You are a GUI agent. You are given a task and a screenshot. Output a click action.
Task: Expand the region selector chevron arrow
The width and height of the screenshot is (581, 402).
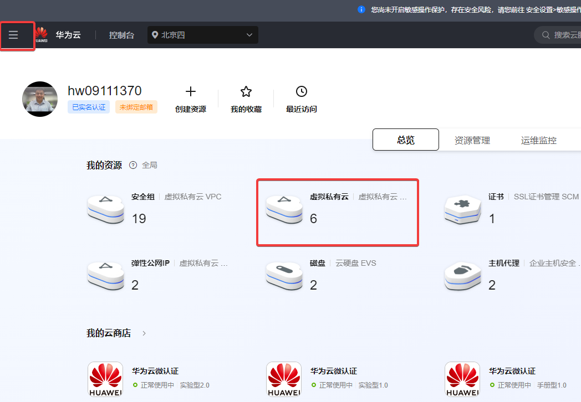[x=249, y=35]
